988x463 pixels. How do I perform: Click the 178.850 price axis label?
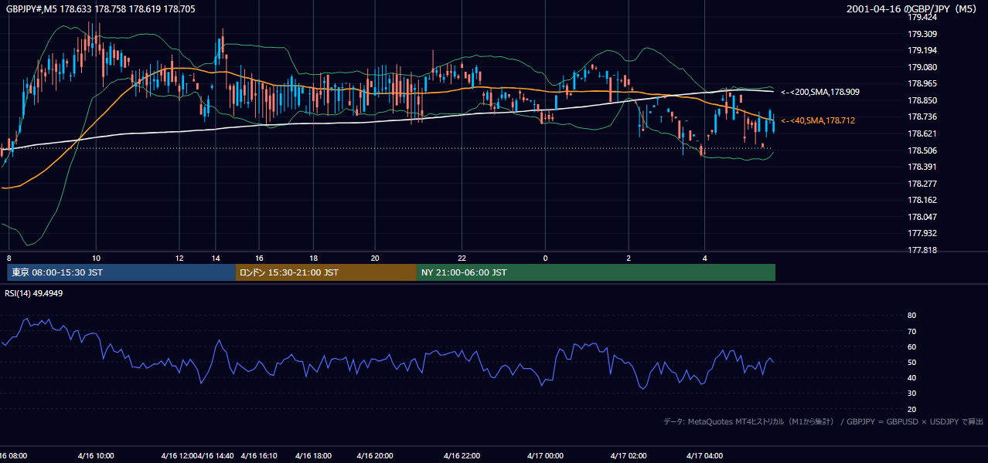922,100
